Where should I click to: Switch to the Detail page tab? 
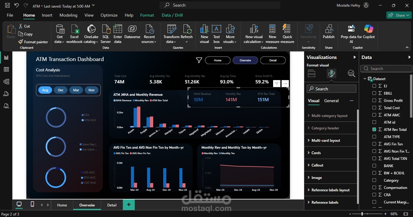coord(112,205)
